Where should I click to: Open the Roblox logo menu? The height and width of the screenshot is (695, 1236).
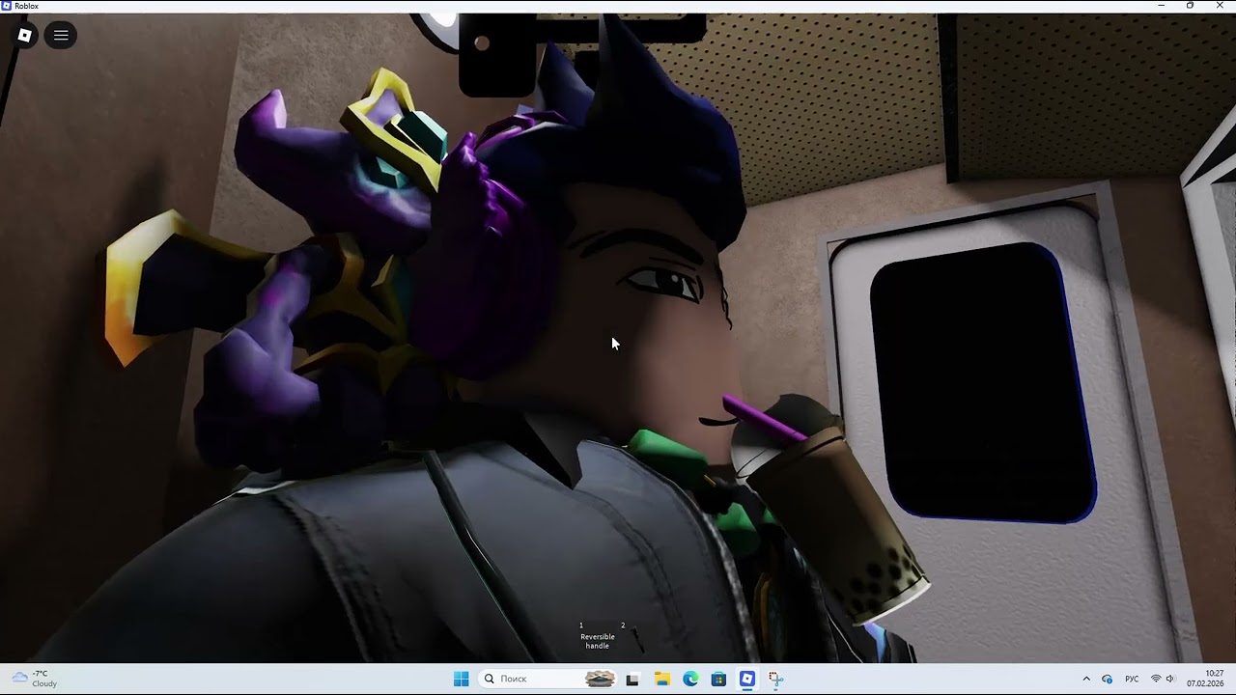point(25,36)
